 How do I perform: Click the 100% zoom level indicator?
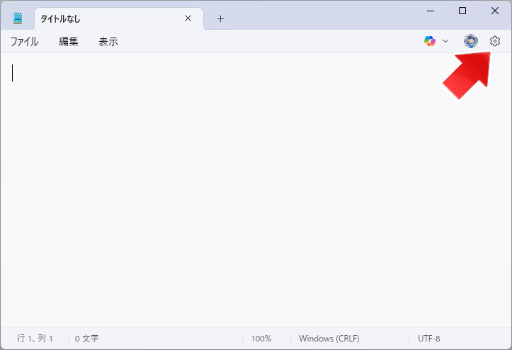pos(261,338)
